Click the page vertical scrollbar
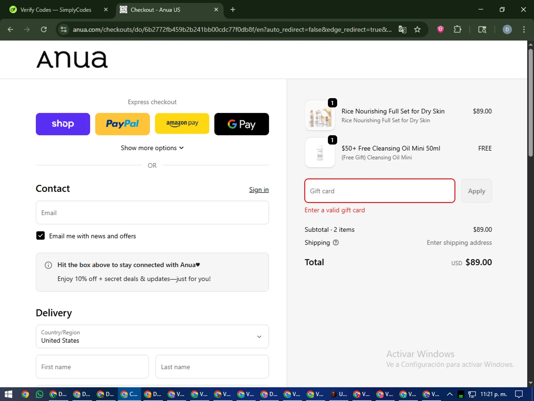 [x=530, y=103]
